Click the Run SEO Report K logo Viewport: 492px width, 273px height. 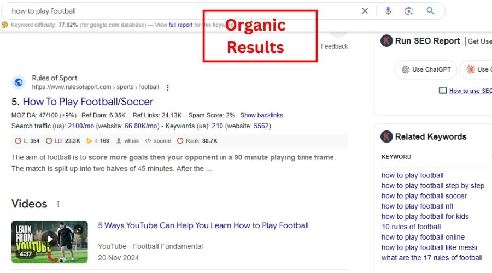[x=387, y=41]
